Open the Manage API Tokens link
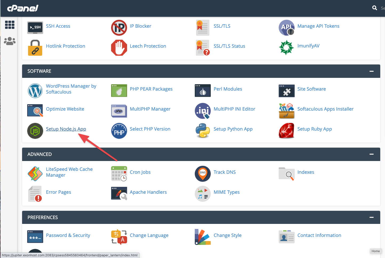Image resolution: width=385 pixels, height=258 pixels. pyautogui.click(x=318, y=26)
